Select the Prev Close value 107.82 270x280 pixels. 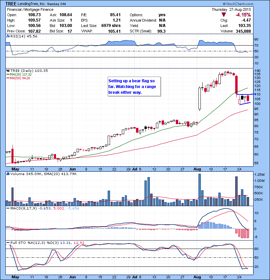click(34, 31)
